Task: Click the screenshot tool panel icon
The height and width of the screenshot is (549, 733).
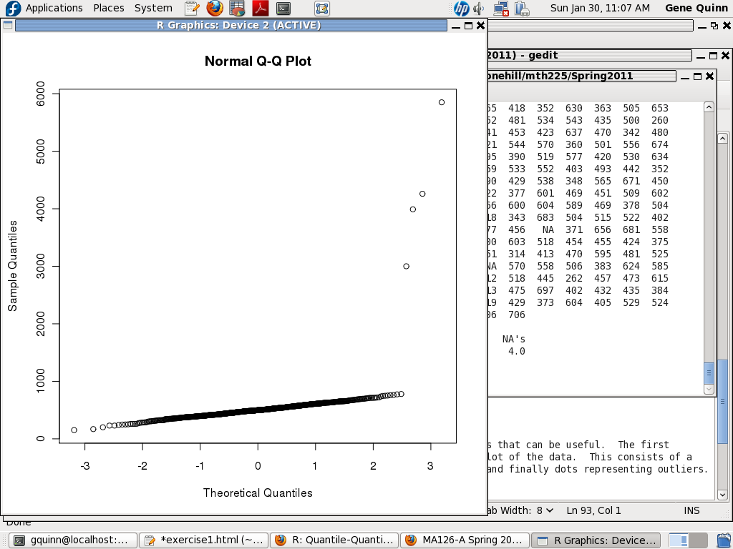Action: click(x=322, y=9)
